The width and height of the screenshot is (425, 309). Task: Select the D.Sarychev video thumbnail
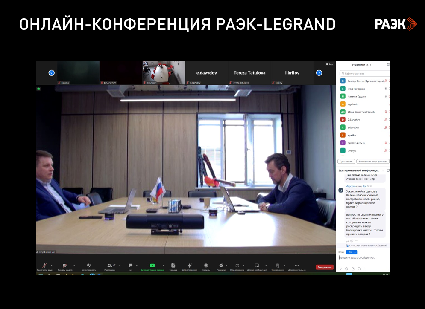[x=121, y=73]
